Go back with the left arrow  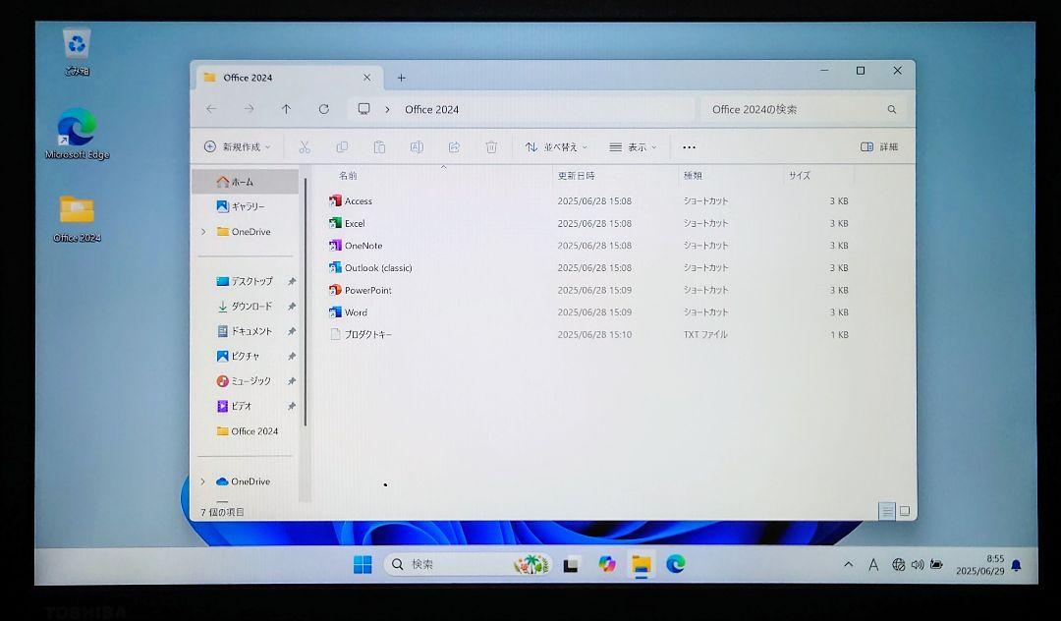212,109
